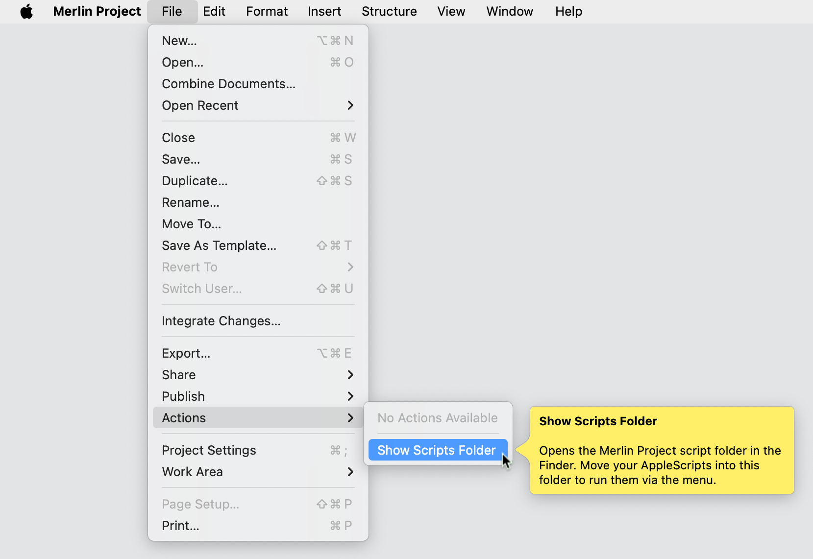
Task: Choose New... from the File menu
Action: coord(258,41)
